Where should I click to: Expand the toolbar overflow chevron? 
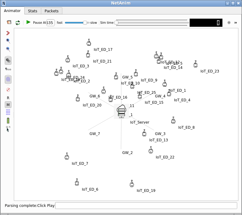[x=235, y=23]
